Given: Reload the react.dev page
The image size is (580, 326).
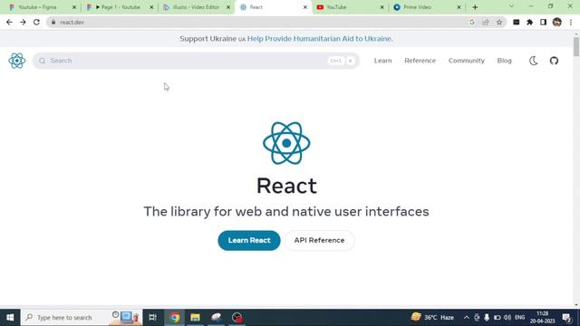Looking at the screenshot, I should pyautogui.click(x=36, y=22).
